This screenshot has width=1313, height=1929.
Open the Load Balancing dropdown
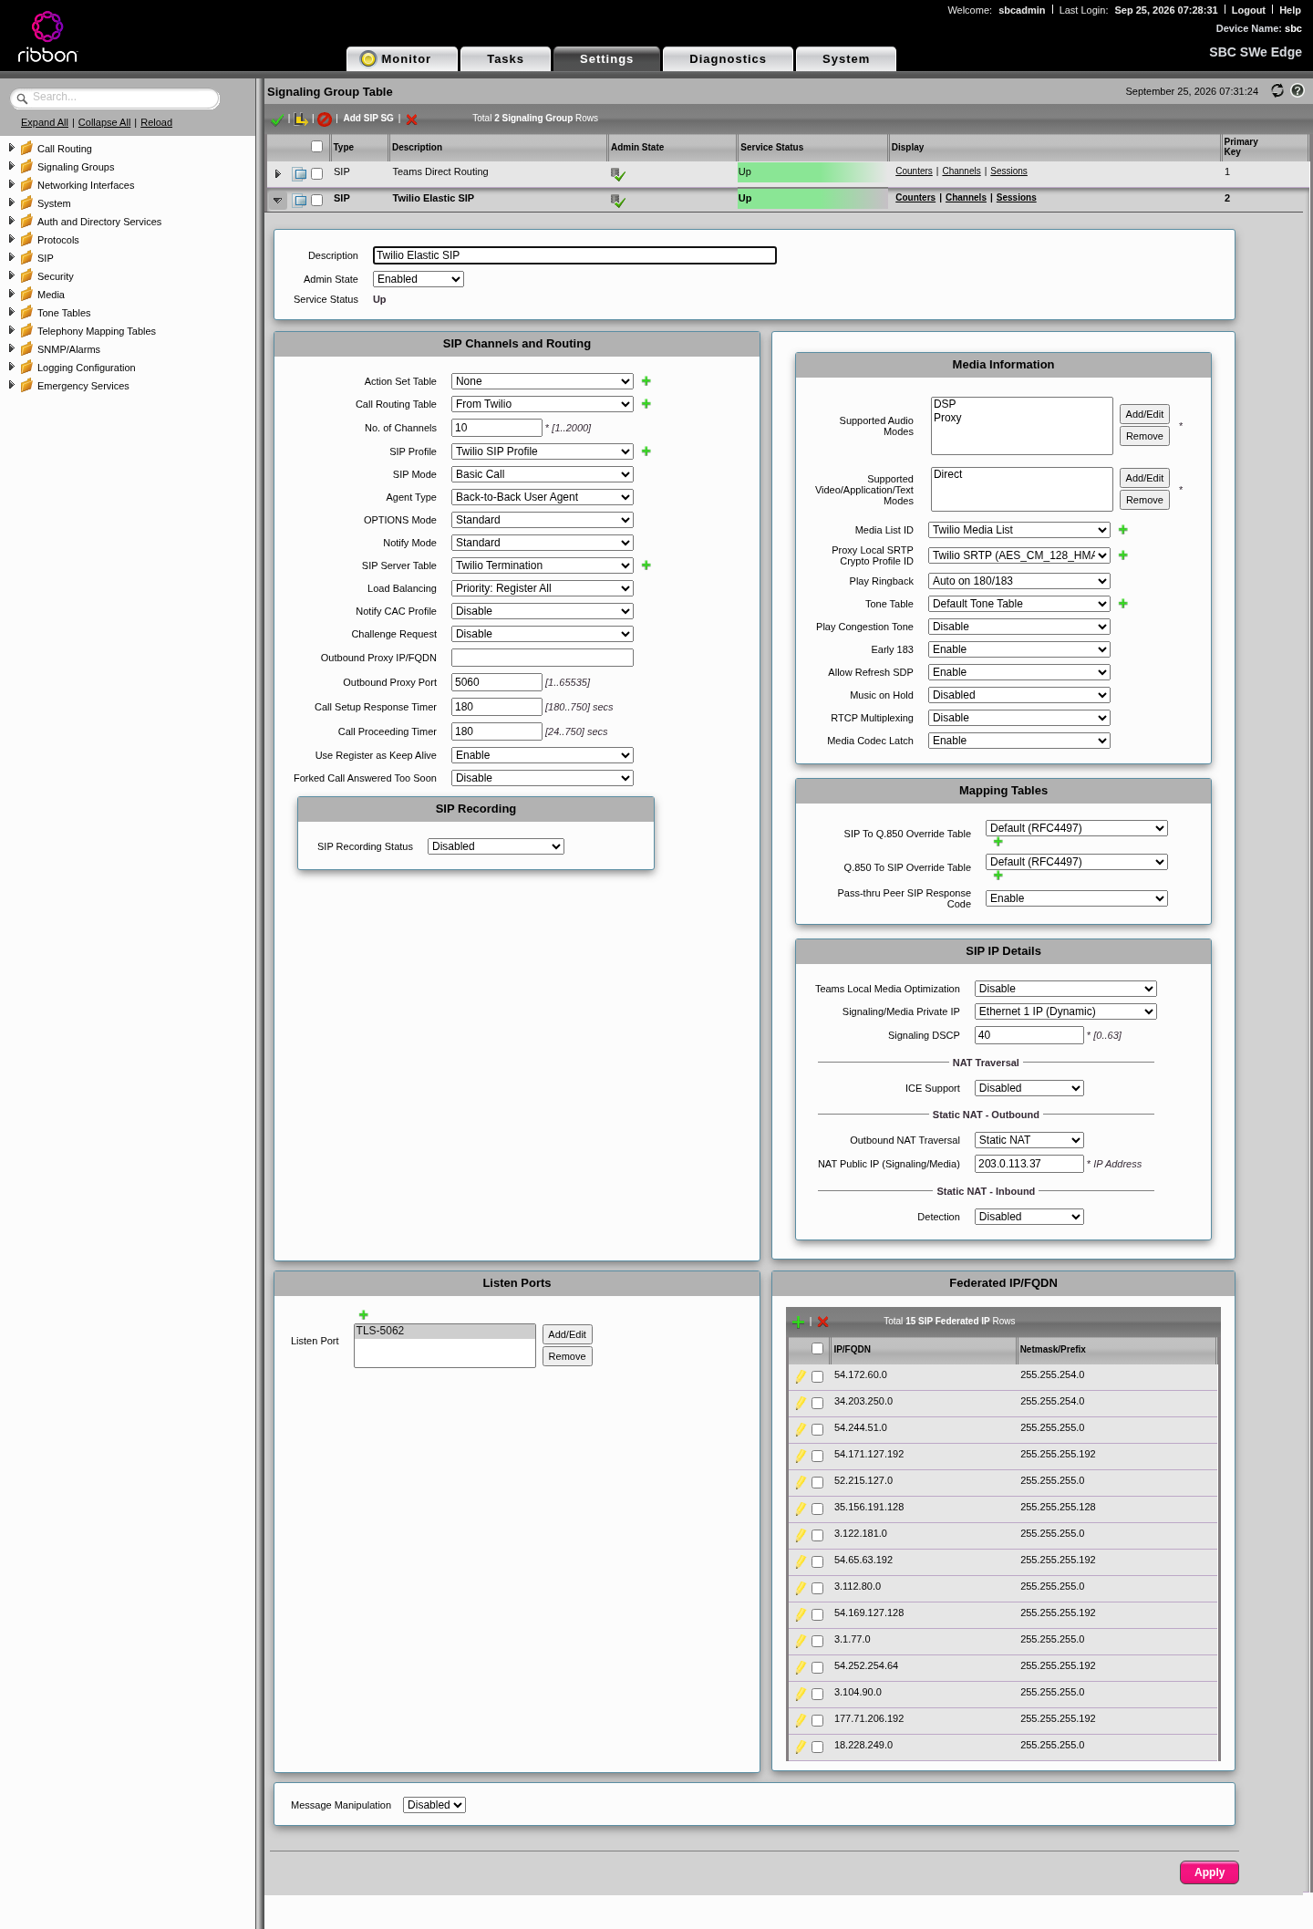point(543,588)
